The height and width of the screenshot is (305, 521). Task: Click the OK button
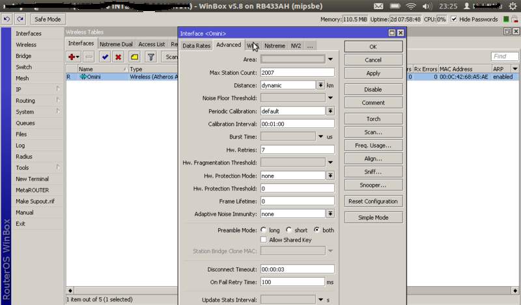point(373,47)
